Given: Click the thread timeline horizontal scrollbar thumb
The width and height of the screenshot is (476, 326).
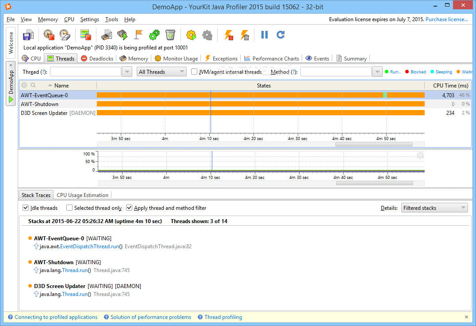Looking at the screenshot, I should [374, 144].
